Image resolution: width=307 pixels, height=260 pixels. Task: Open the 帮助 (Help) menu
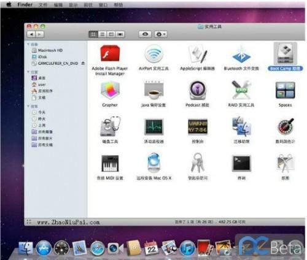point(119,5)
